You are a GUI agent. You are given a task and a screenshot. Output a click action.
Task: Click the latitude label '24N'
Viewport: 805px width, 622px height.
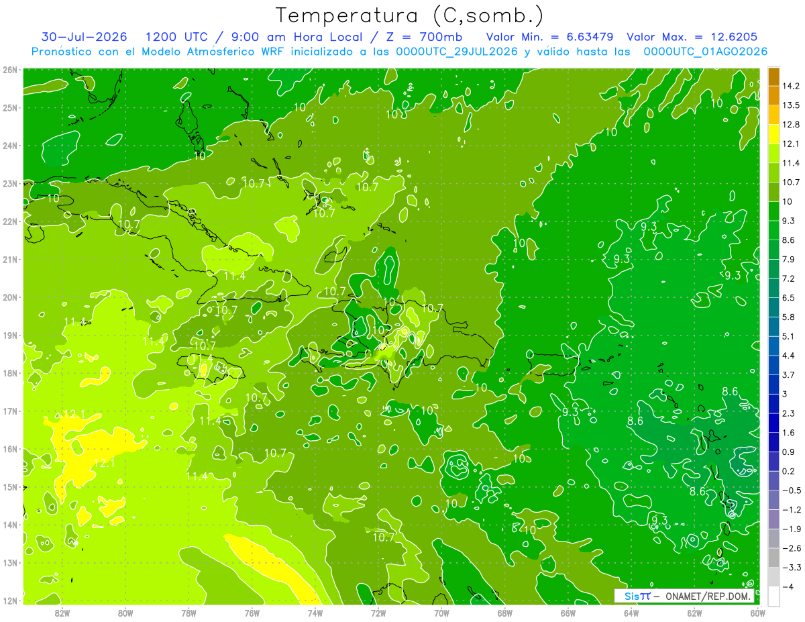[10, 145]
